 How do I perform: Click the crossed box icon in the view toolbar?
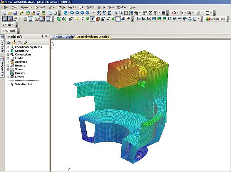[x=150, y=13]
